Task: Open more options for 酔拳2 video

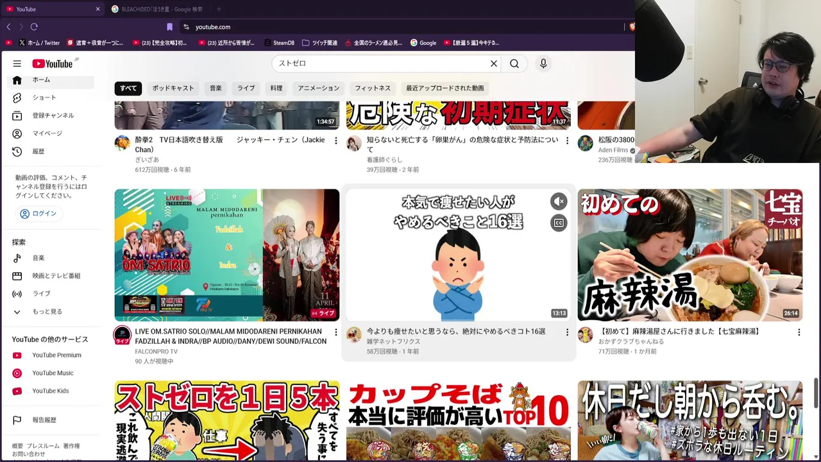Action: [335, 141]
